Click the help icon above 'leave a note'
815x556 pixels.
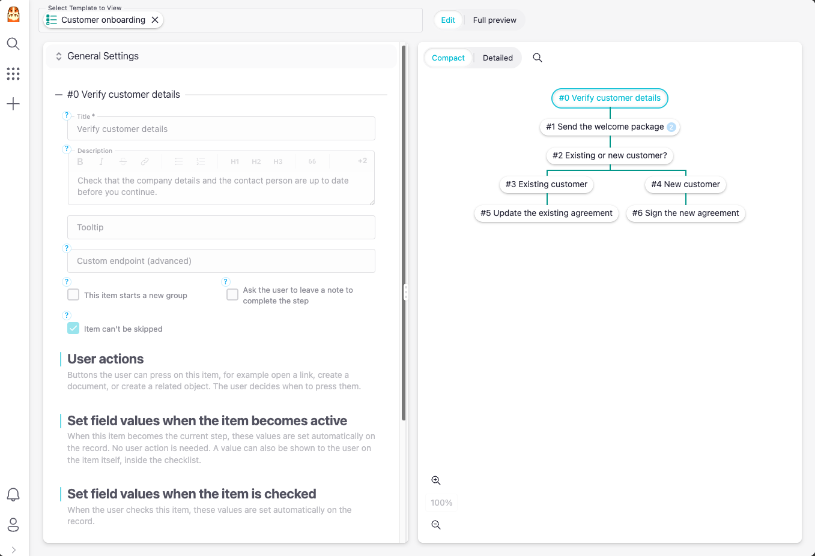pyautogui.click(x=226, y=282)
